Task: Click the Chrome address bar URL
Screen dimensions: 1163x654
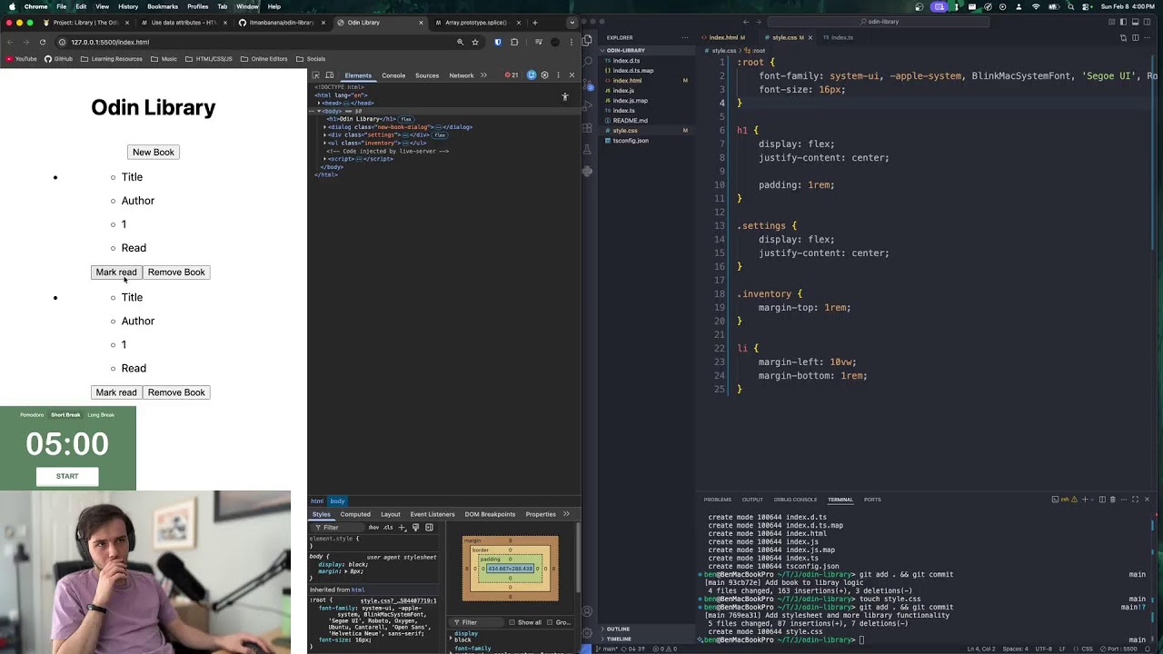Action: [110, 42]
